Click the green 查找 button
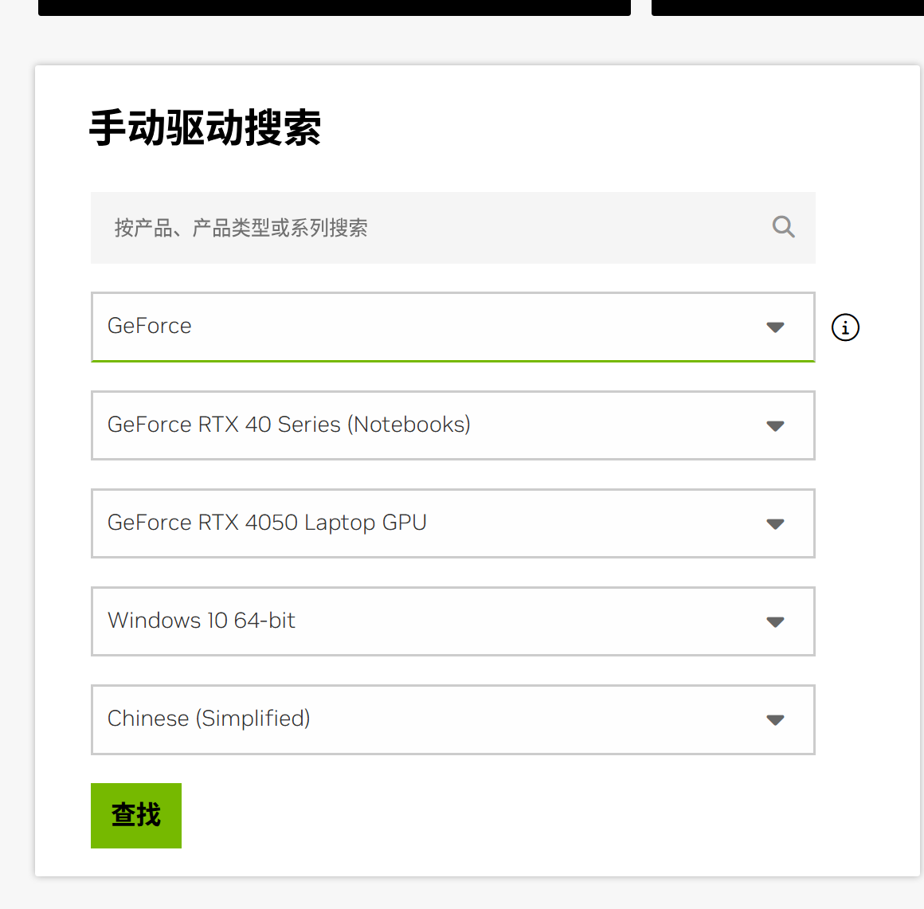 pos(136,815)
